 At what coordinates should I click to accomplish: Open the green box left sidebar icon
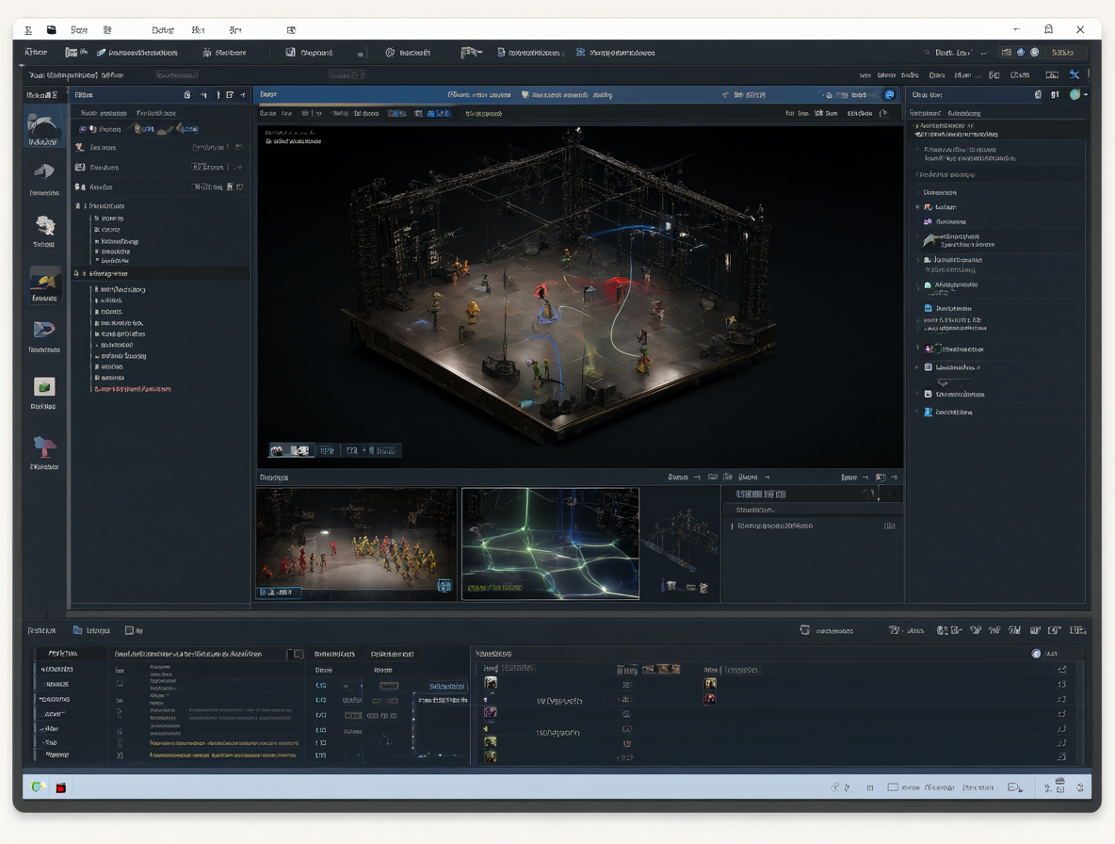coord(44,387)
